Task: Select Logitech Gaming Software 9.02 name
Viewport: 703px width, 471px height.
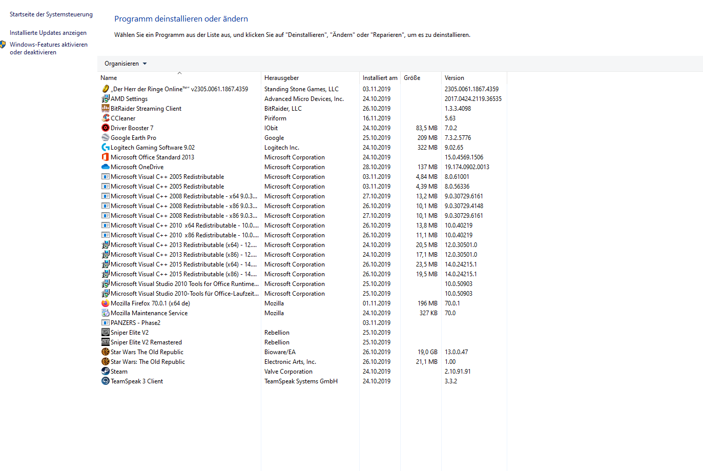Action: click(x=153, y=148)
